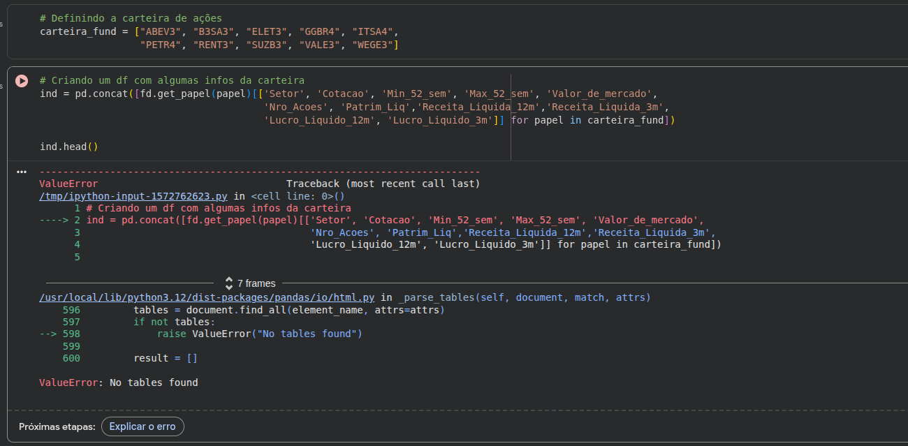Image resolution: width=908 pixels, height=446 pixels.
Task: Open the output options three-dot menu
Action: pos(22,172)
